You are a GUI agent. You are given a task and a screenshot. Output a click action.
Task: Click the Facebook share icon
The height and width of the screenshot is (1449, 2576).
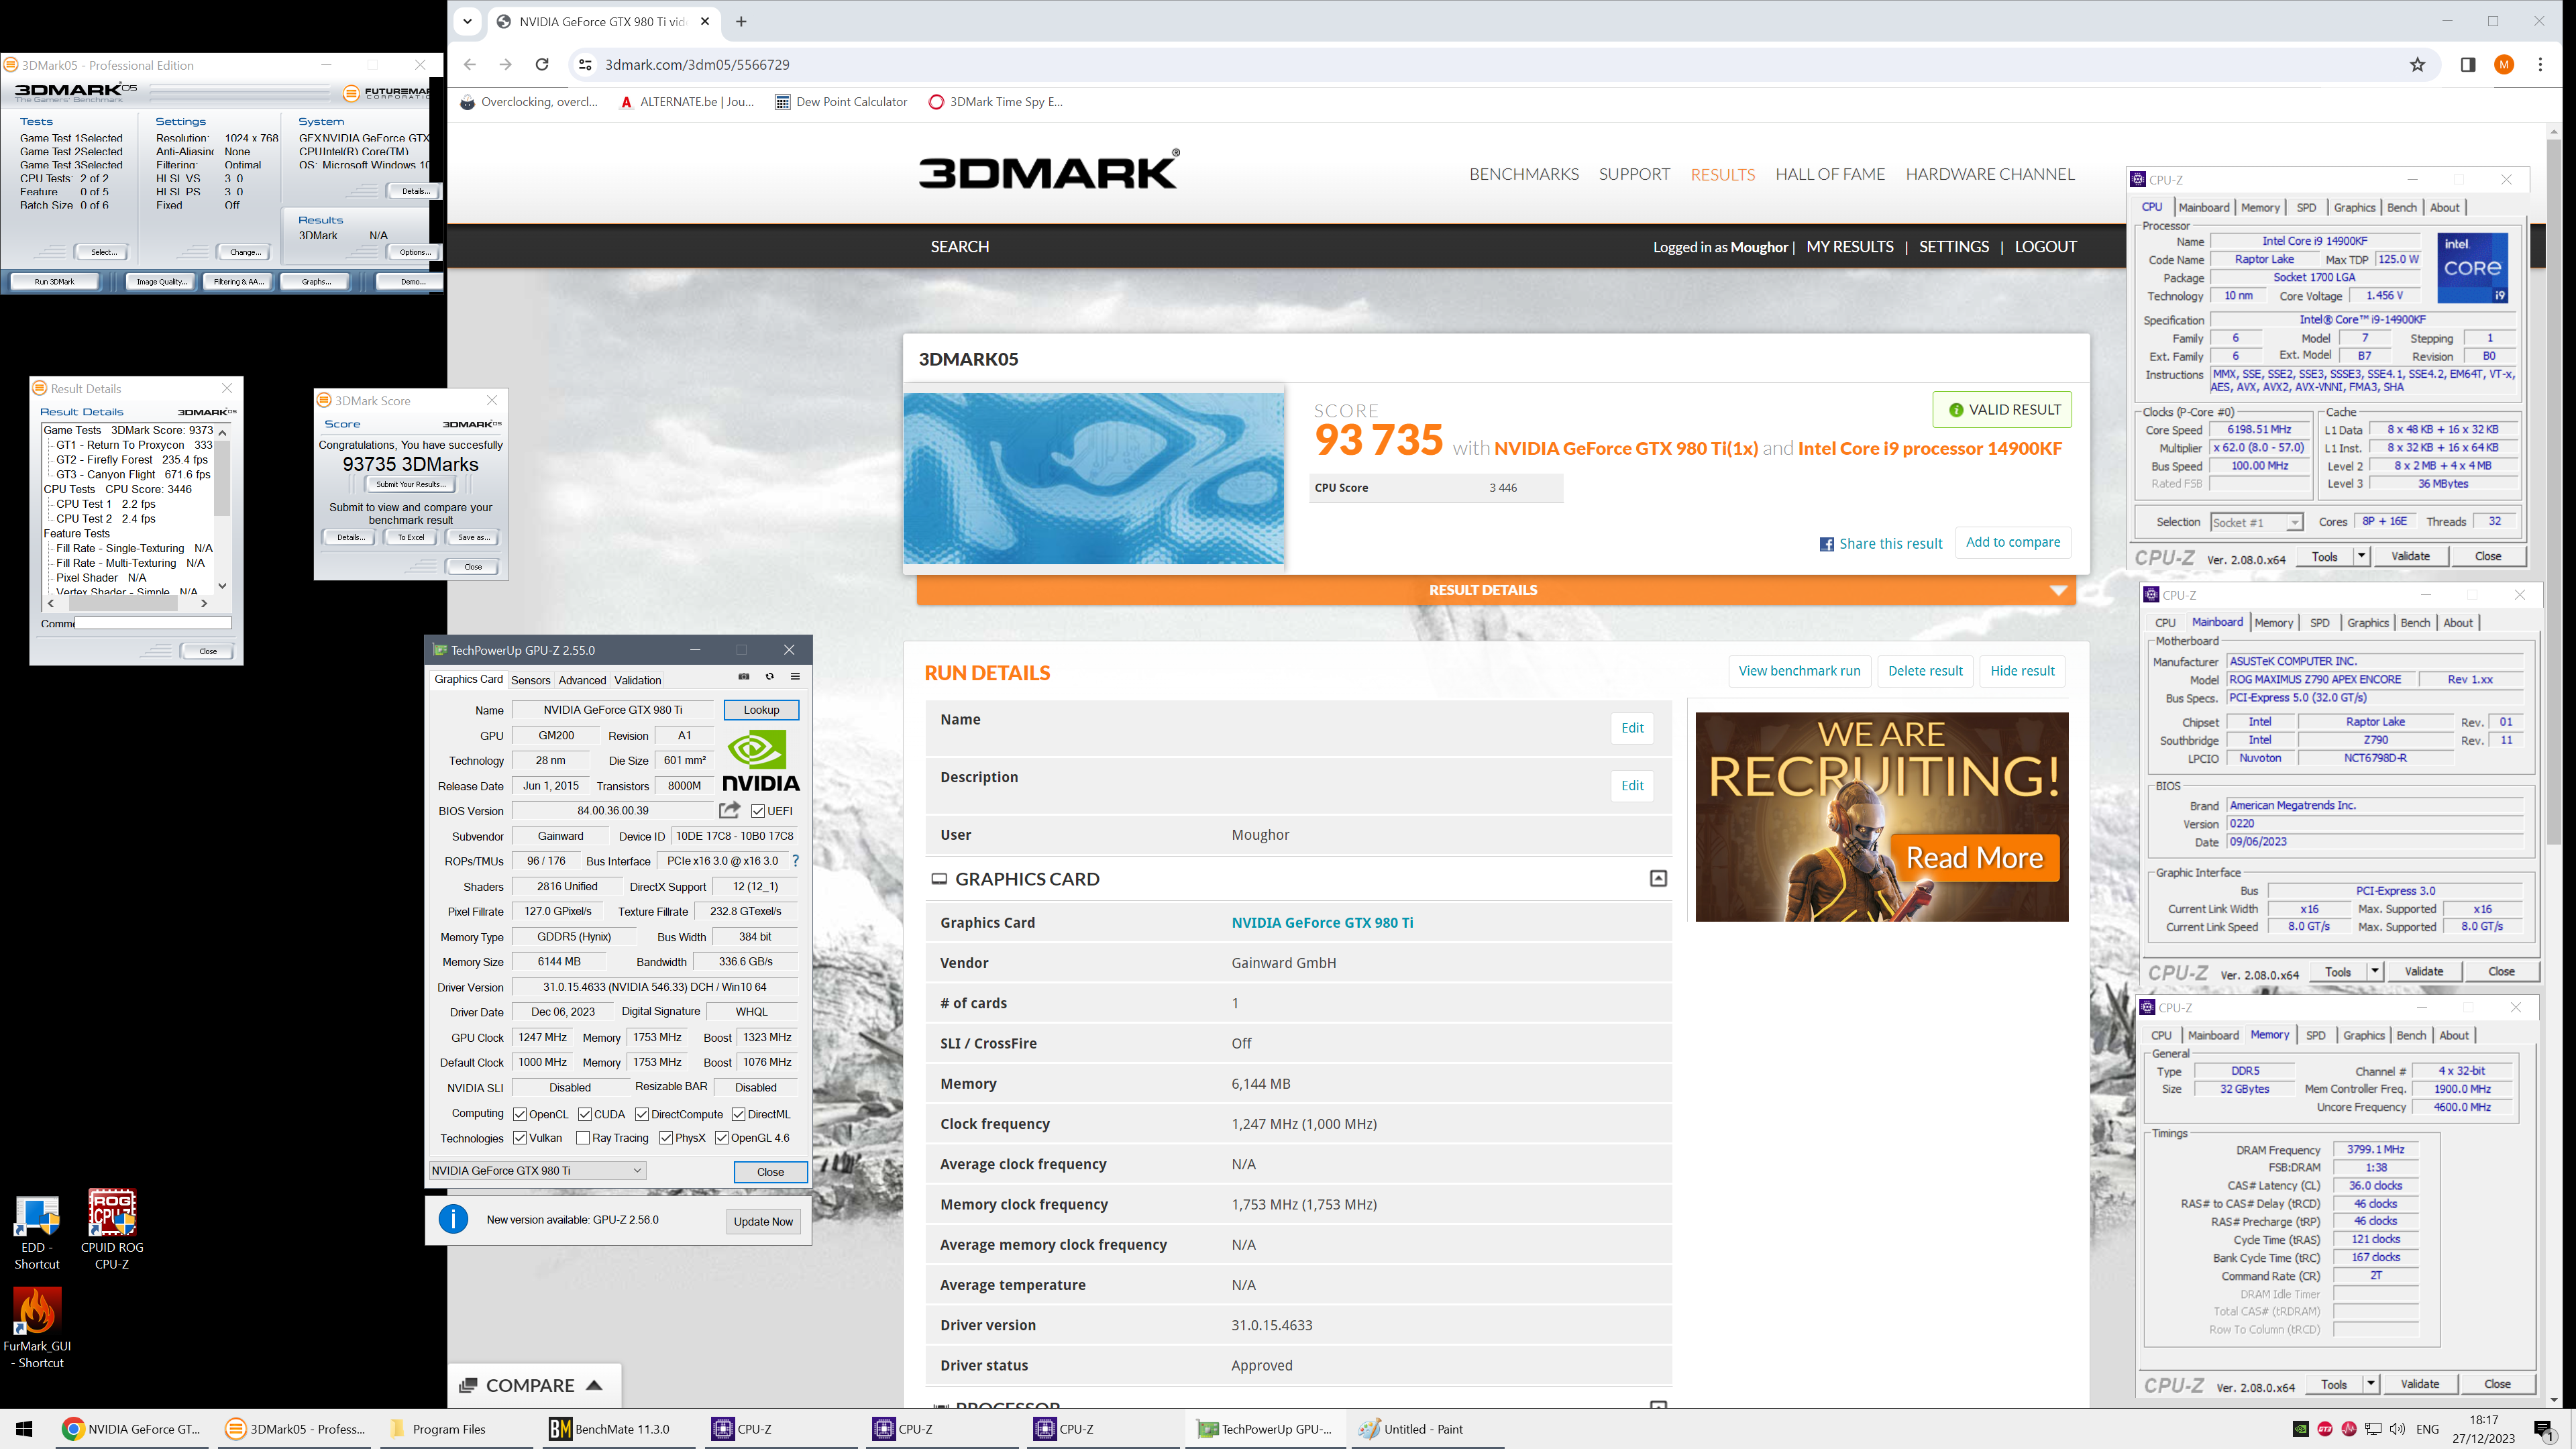1826,544
